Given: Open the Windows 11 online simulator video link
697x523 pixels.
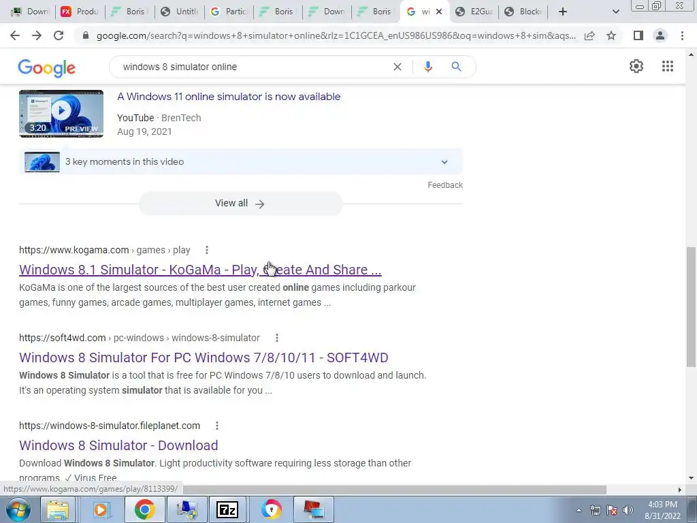Looking at the screenshot, I should coord(229,97).
